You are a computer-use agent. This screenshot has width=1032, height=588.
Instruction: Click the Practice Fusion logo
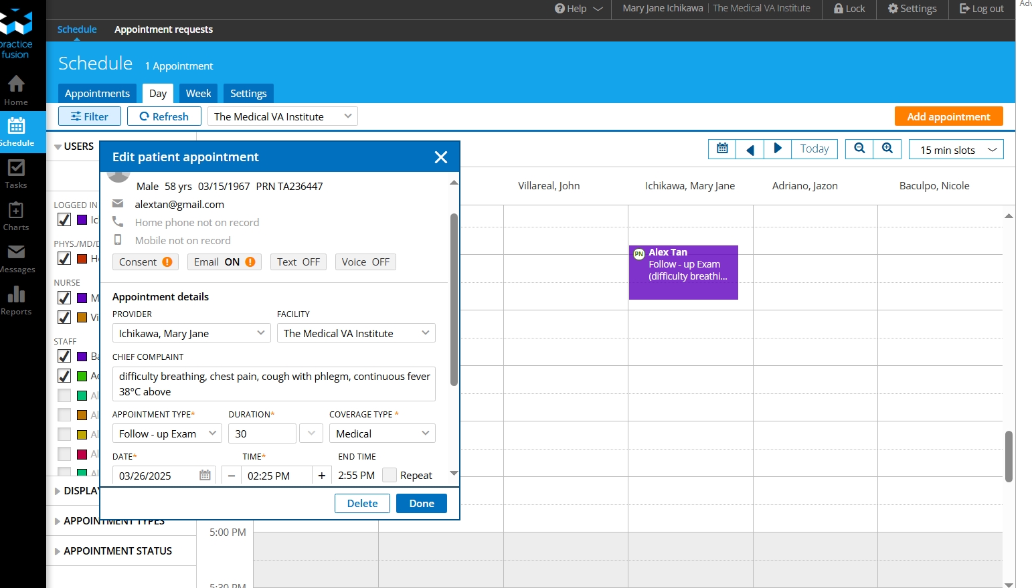click(x=16, y=35)
